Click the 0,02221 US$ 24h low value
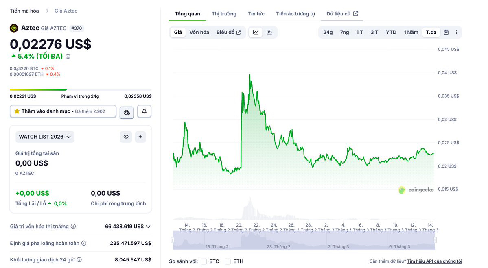 (23, 96)
